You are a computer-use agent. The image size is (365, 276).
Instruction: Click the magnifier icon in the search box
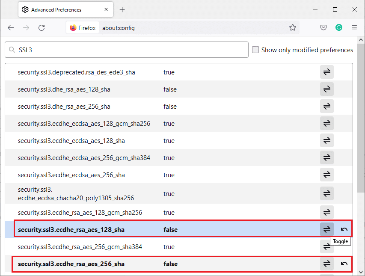pos(12,50)
